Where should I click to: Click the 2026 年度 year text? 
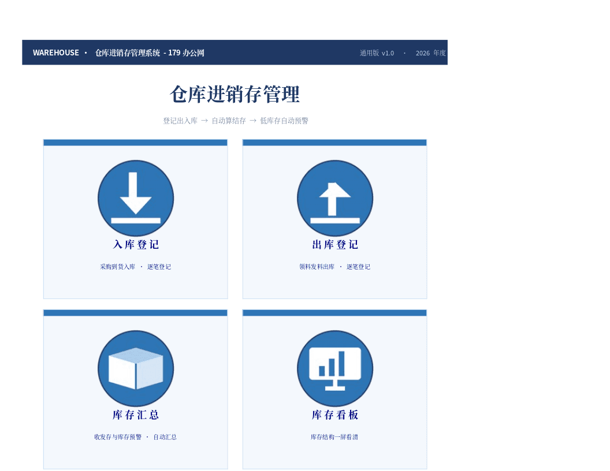pyautogui.click(x=431, y=53)
